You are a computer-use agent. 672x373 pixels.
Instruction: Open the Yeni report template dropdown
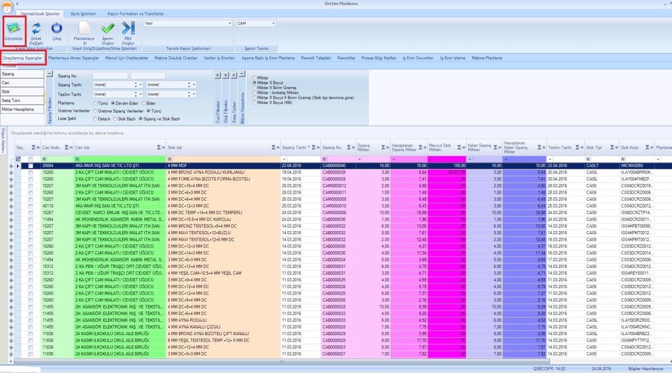[x=230, y=23]
